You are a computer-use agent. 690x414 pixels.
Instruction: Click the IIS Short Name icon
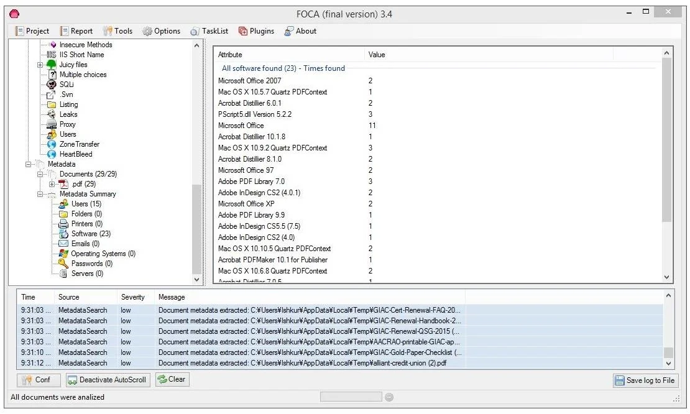[x=52, y=55]
